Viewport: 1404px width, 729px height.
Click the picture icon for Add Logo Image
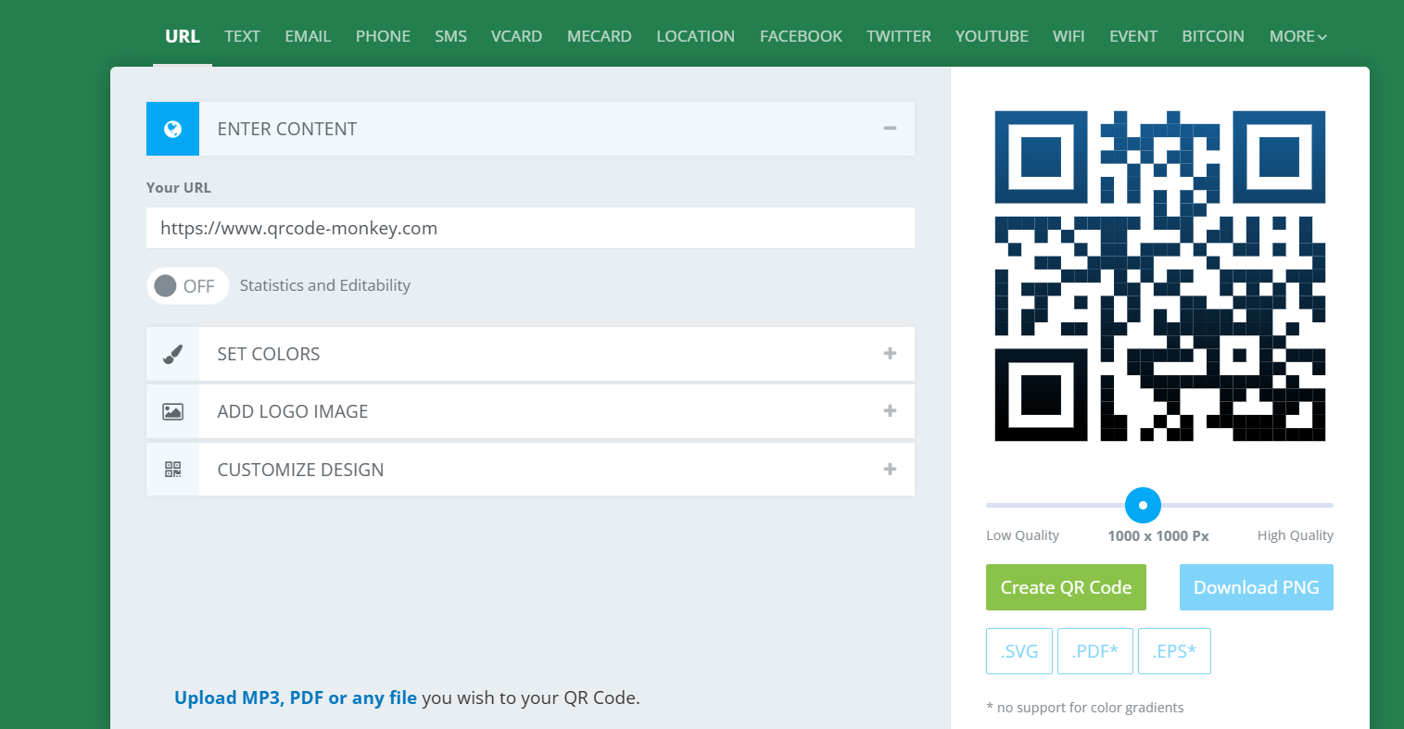click(x=172, y=411)
